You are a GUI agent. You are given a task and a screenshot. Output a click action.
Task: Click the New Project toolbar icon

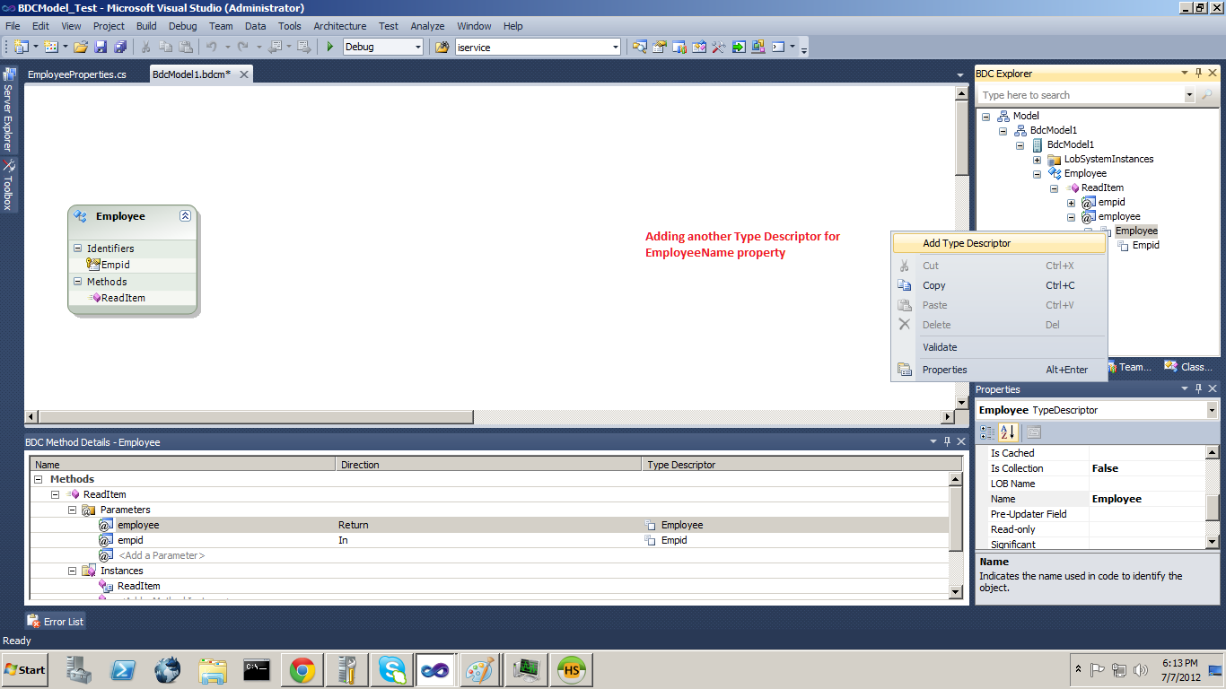[x=21, y=47]
